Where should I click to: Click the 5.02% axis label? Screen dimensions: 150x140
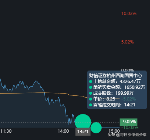[x=128, y=42]
